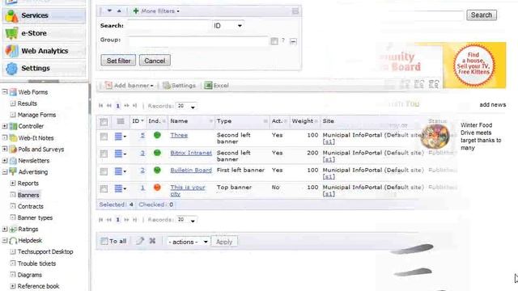Click the Set filter button
Image resolution: width=518 pixels, height=291 pixels.
pos(118,61)
